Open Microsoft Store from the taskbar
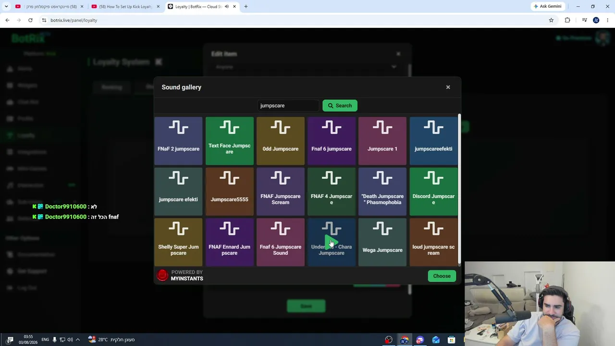615x346 pixels. 451,340
